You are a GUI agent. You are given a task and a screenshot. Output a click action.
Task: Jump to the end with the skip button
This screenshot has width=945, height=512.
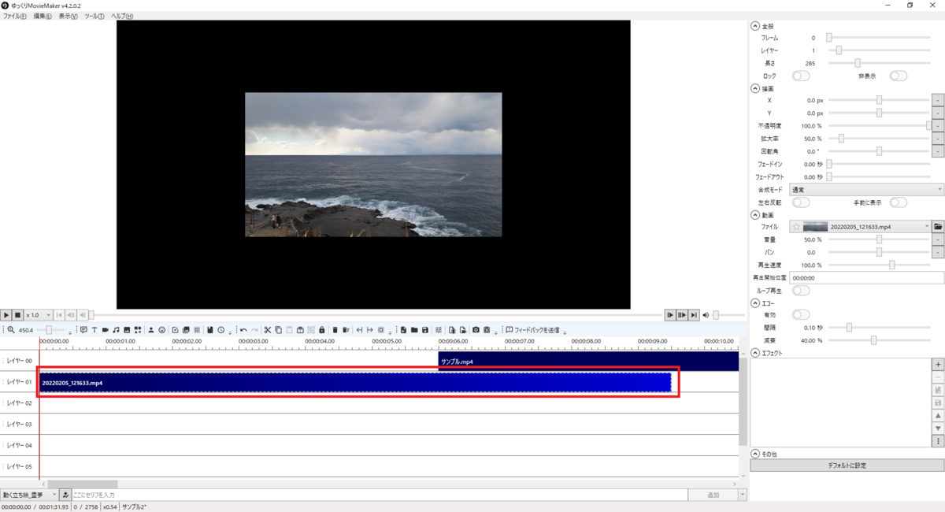[x=694, y=315]
